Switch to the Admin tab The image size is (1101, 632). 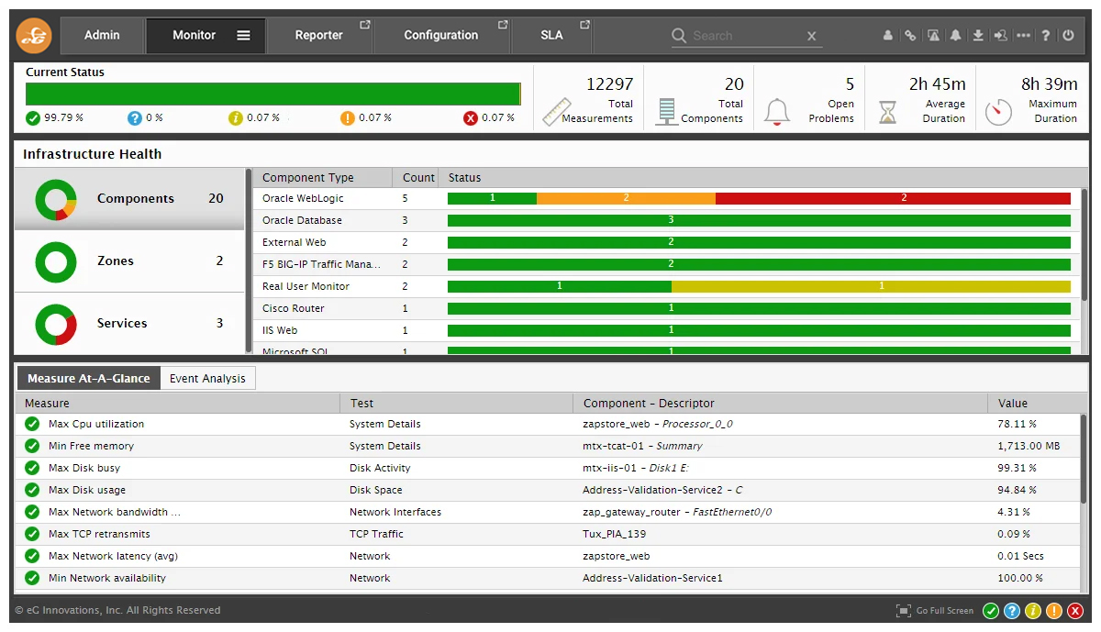pyautogui.click(x=102, y=36)
